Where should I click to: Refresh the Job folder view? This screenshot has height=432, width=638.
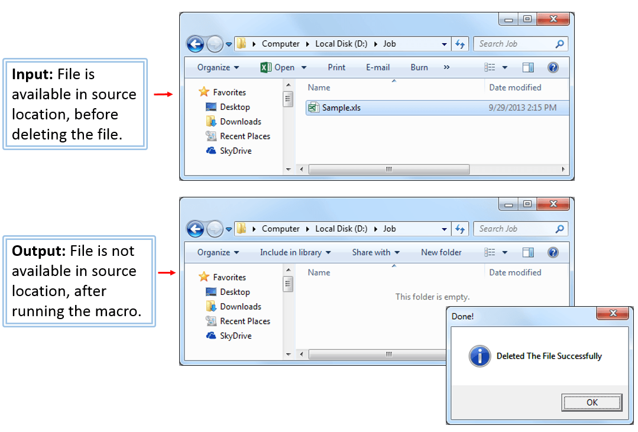[460, 44]
